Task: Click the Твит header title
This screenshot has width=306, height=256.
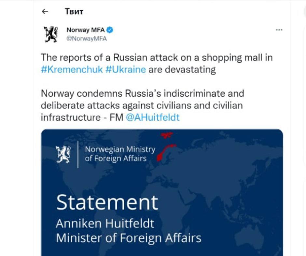Action: click(74, 12)
